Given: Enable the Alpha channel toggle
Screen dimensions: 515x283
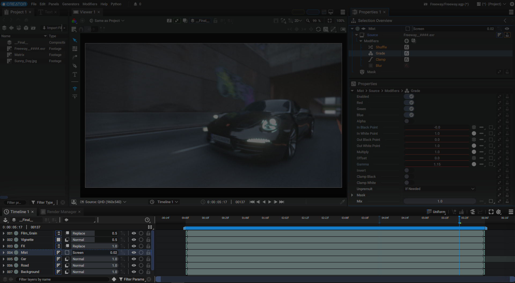Looking at the screenshot, I should pyautogui.click(x=409, y=121).
